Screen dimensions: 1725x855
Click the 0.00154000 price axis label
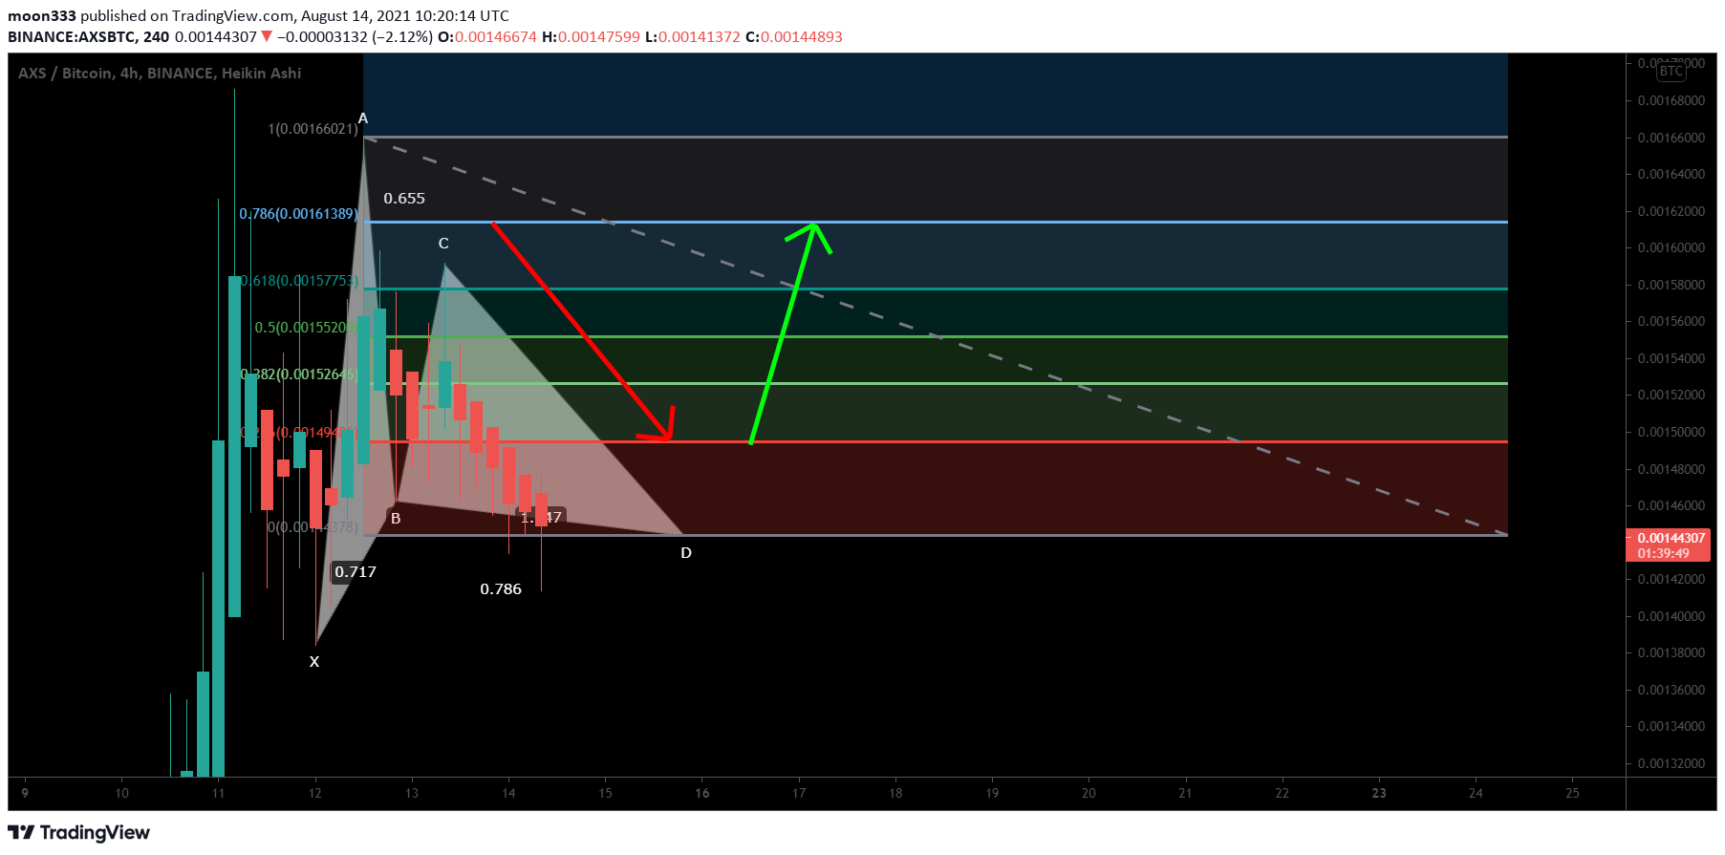coord(1671,358)
